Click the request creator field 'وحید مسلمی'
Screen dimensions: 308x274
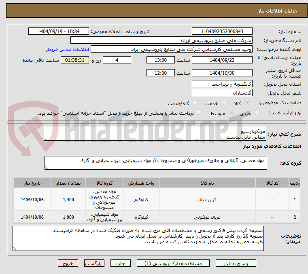click(x=172, y=49)
